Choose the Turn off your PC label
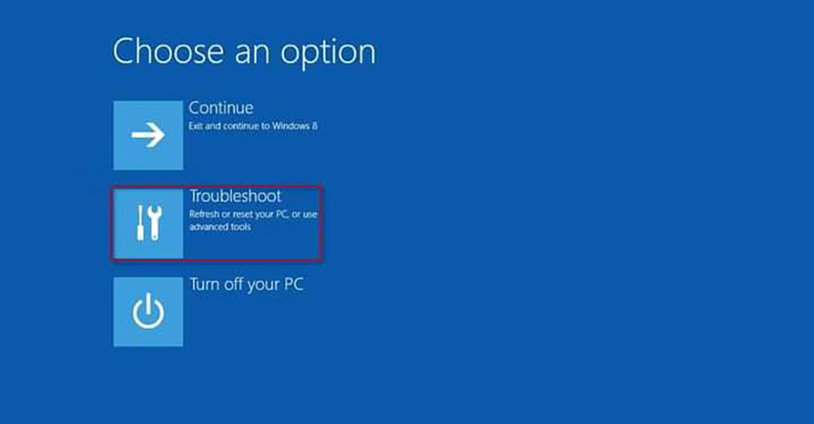The image size is (814, 424). point(246,284)
